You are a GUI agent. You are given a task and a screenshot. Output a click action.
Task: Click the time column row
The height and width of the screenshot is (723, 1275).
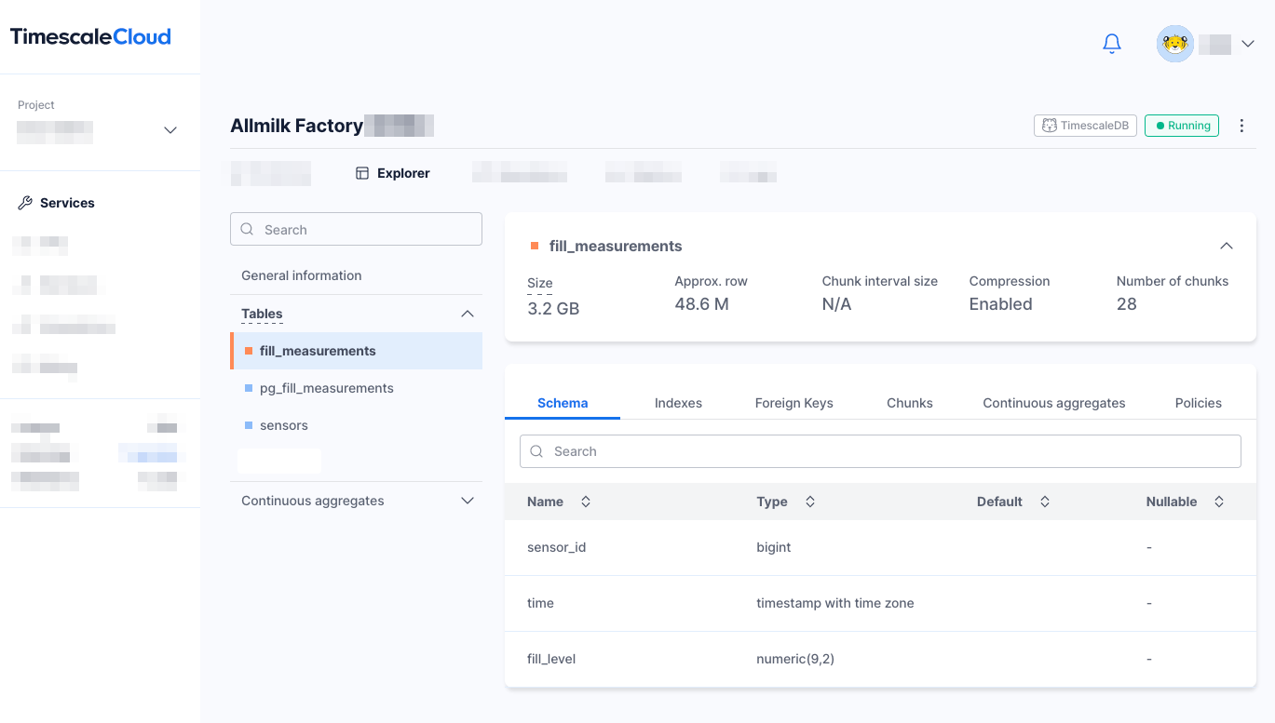(880, 603)
